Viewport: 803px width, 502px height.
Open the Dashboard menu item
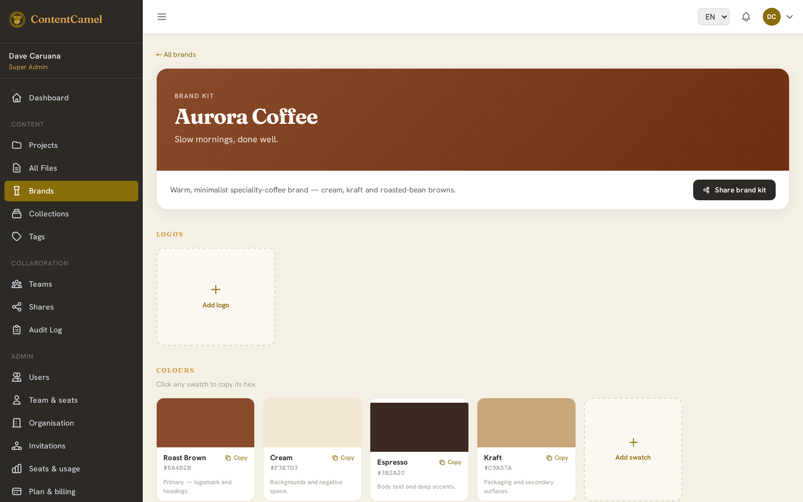71,98
